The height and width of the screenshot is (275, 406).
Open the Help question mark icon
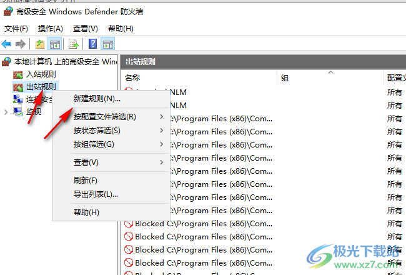click(92, 44)
